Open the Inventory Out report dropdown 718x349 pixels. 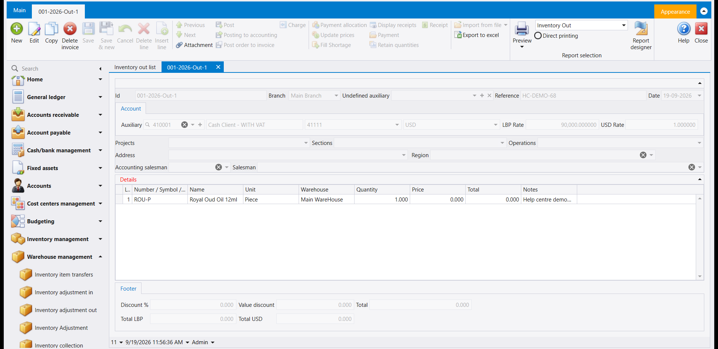624,25
